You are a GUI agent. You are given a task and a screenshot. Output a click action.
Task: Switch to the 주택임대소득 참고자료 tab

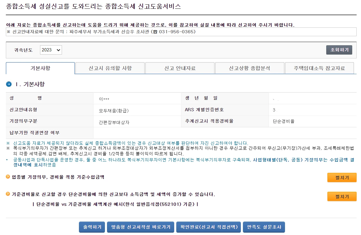pyautogui.click(x=319, y=68)
